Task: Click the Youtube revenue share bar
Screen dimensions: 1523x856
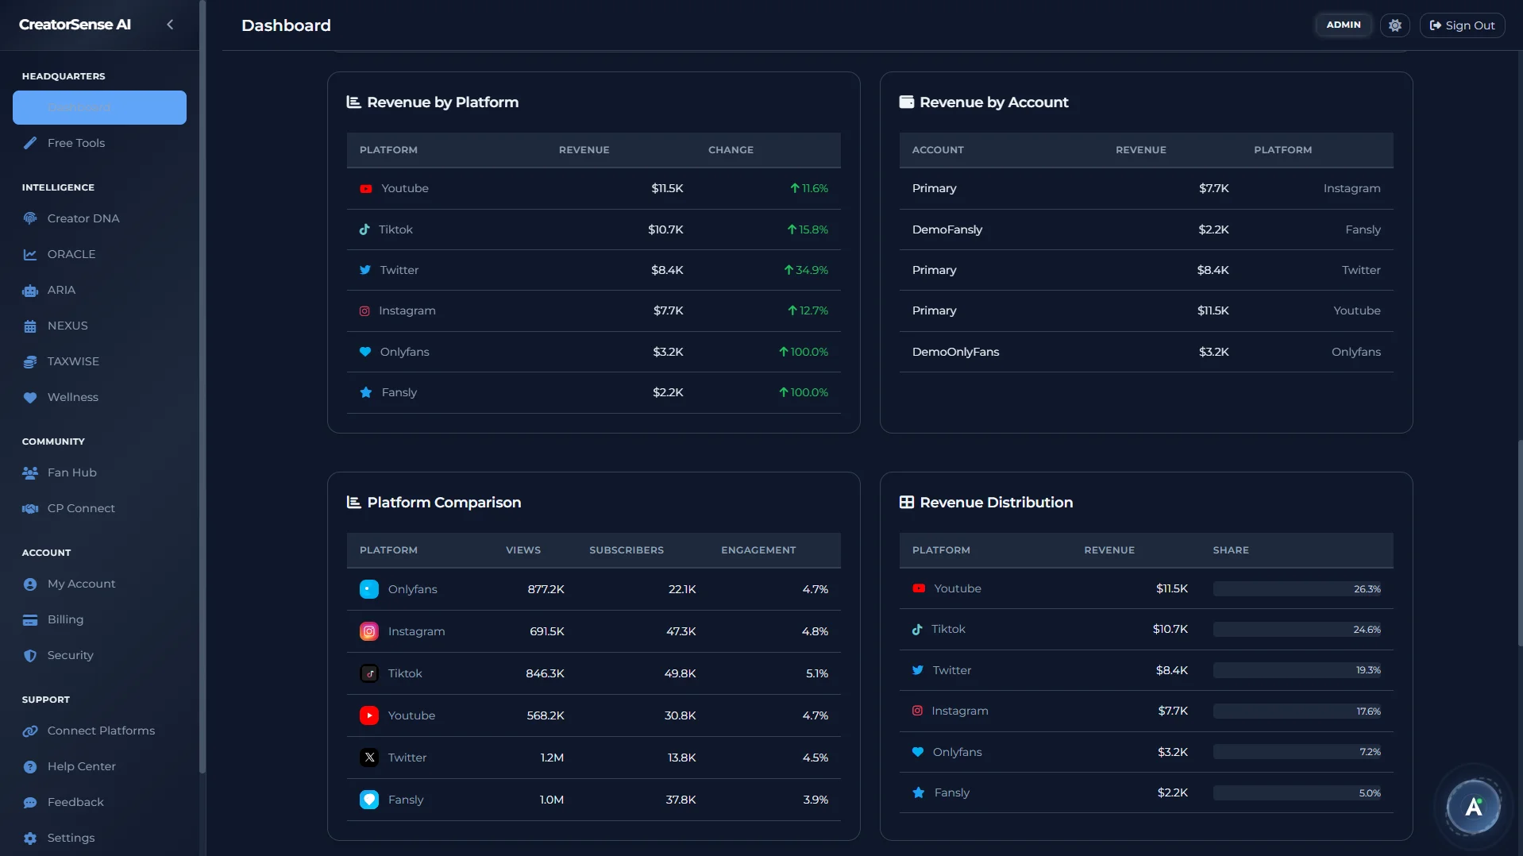Action: (x=1296, y=589)
